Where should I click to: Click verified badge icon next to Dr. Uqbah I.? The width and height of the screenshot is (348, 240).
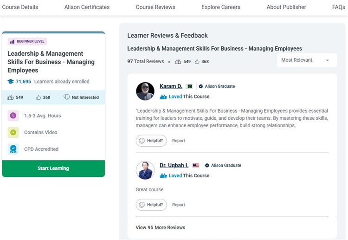(x=207, y=165)
